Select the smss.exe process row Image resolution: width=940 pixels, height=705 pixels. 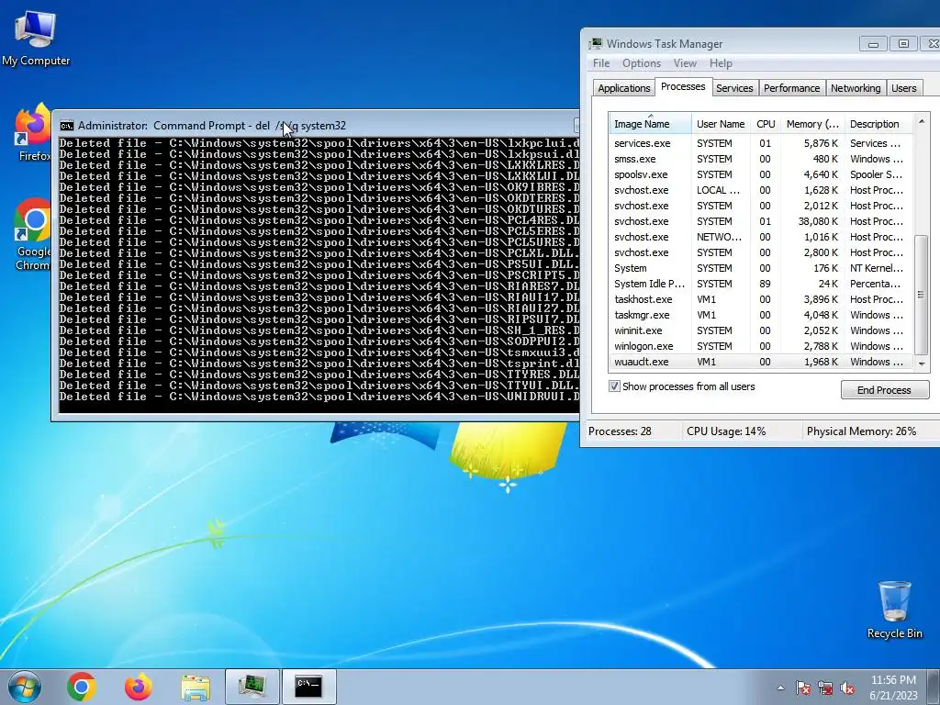760,159
